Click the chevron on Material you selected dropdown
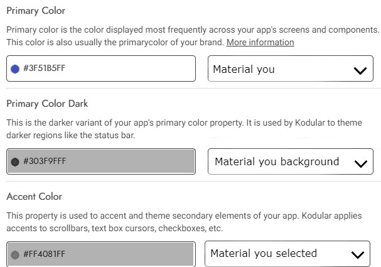The image size is (381, 267). point(357,254)
